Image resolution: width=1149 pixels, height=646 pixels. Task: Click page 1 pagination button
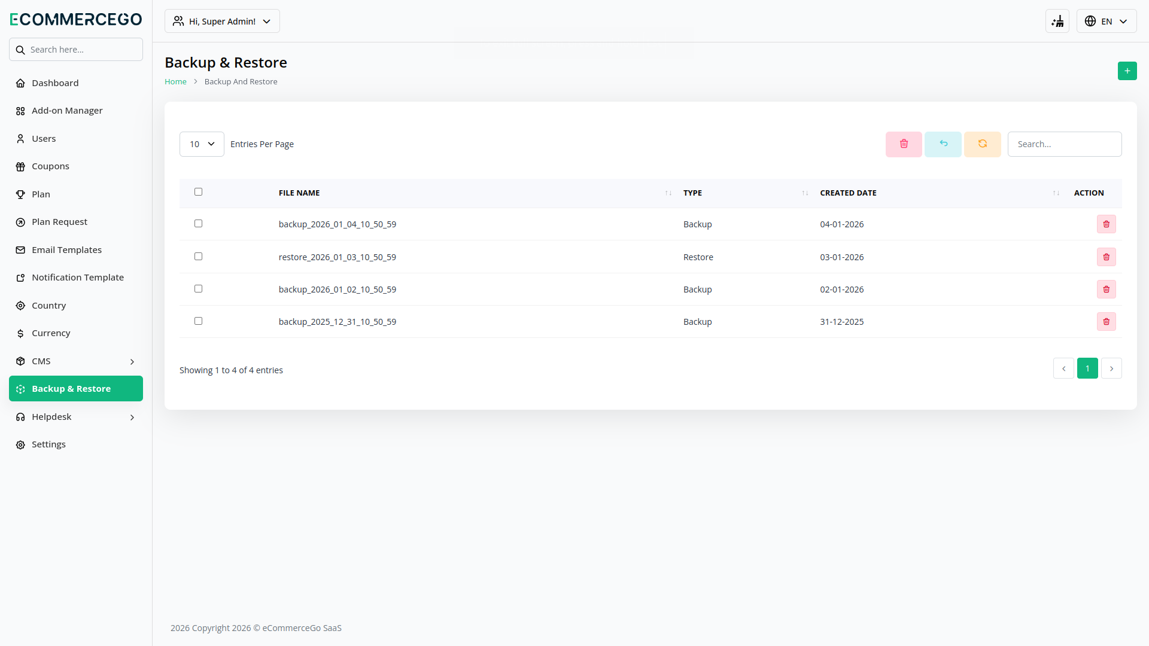[x=1087, y=368]
